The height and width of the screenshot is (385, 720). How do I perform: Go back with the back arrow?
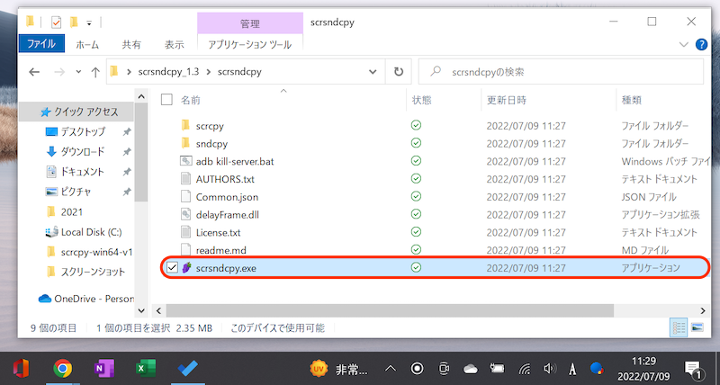[x=34, y=72]
